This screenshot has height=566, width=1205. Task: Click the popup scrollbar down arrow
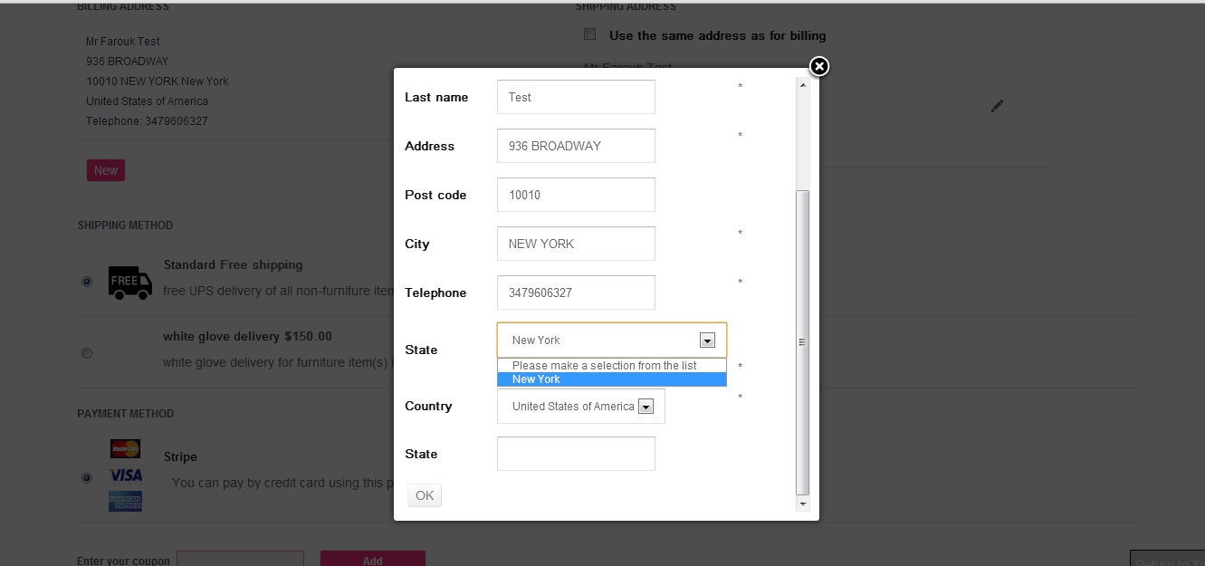click(802, 504)
